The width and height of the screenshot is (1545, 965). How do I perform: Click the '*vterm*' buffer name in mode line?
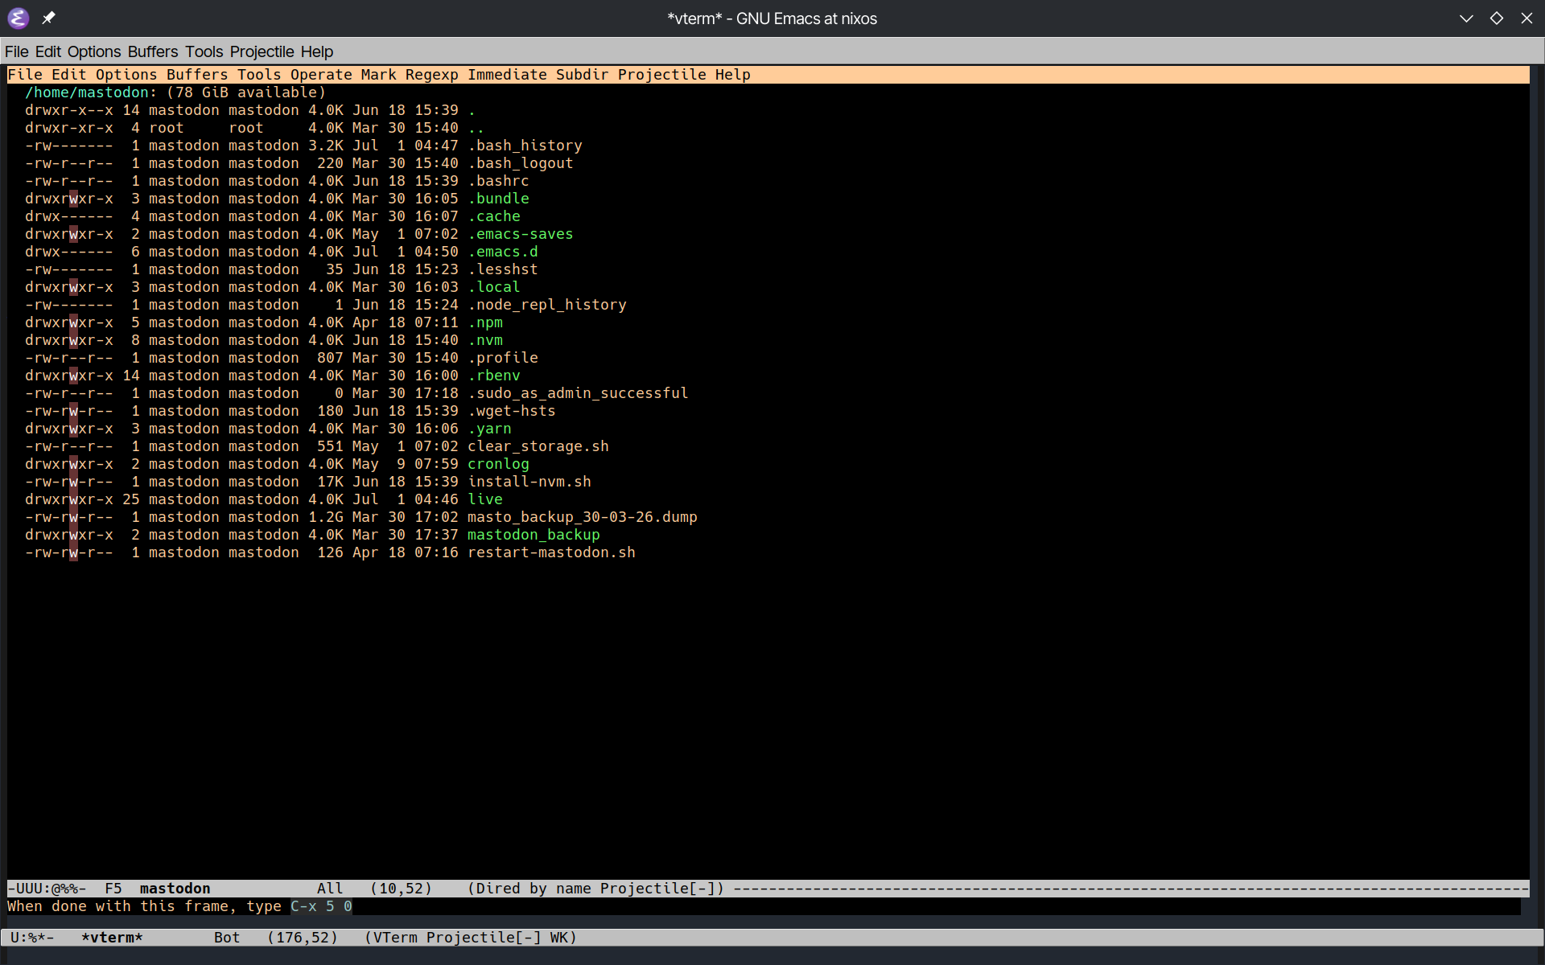tap(113, 938)
